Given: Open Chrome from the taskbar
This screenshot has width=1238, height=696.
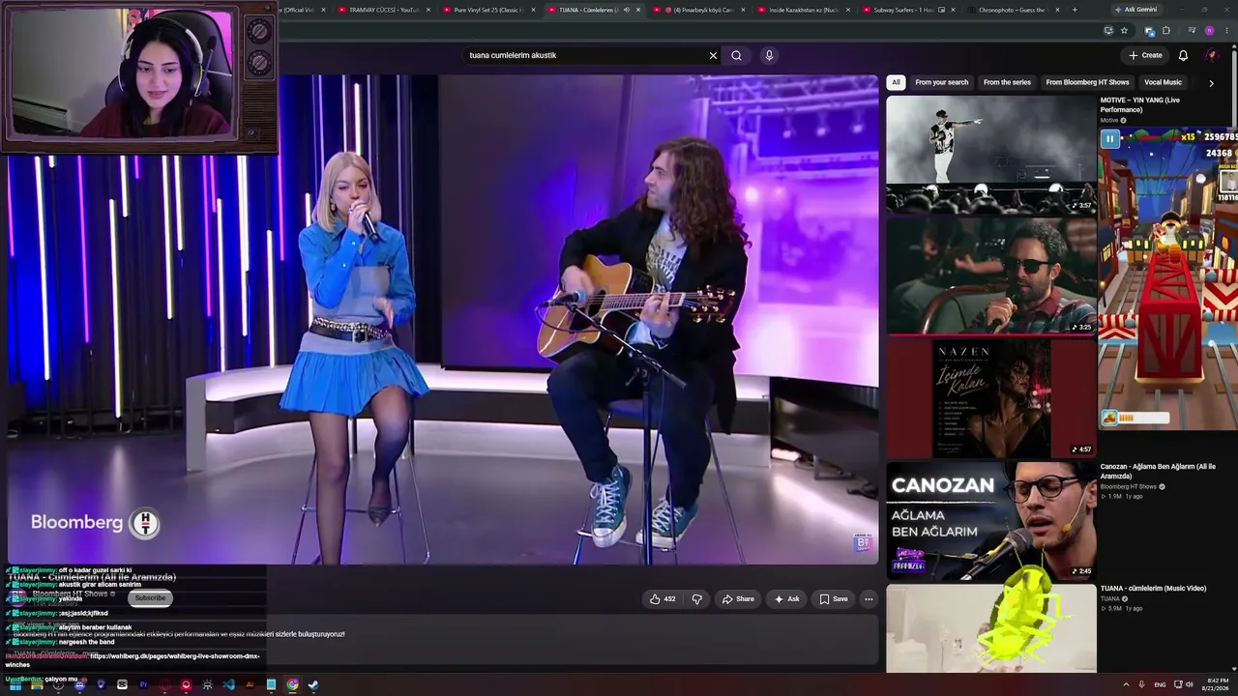Looking at the screenshot, I should (292, 684).
